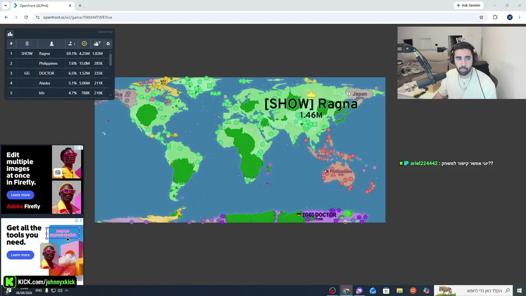Switch the ENG input language
526x296 pixels.
39,291
